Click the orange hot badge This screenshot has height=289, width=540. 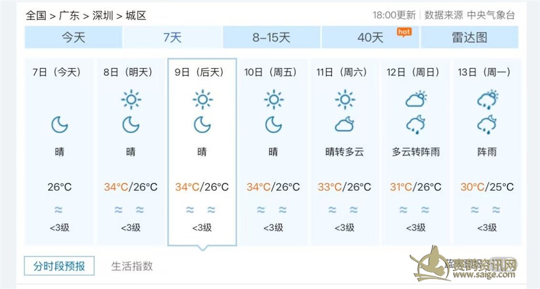point(404,32)
